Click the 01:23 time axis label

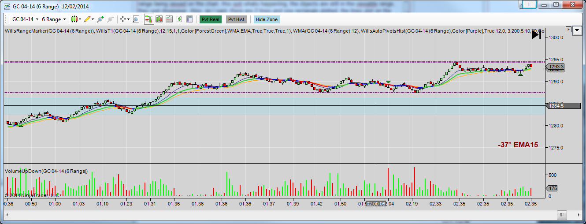126,204
